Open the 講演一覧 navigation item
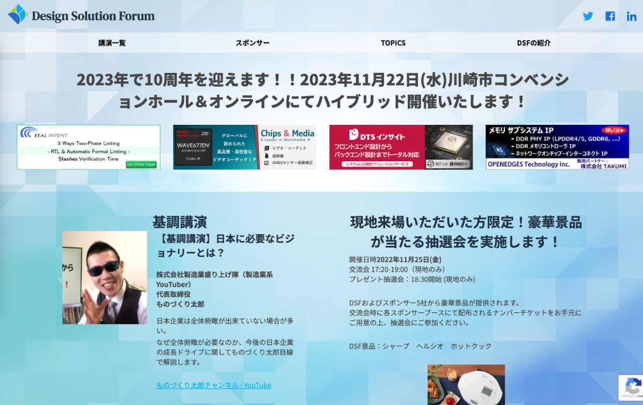The image size is (643, 405). point(111,42)
